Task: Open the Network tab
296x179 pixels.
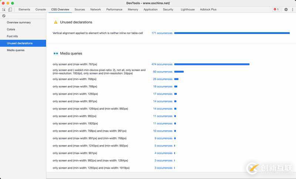Action: pyautogui.click(x=95, y=10)
